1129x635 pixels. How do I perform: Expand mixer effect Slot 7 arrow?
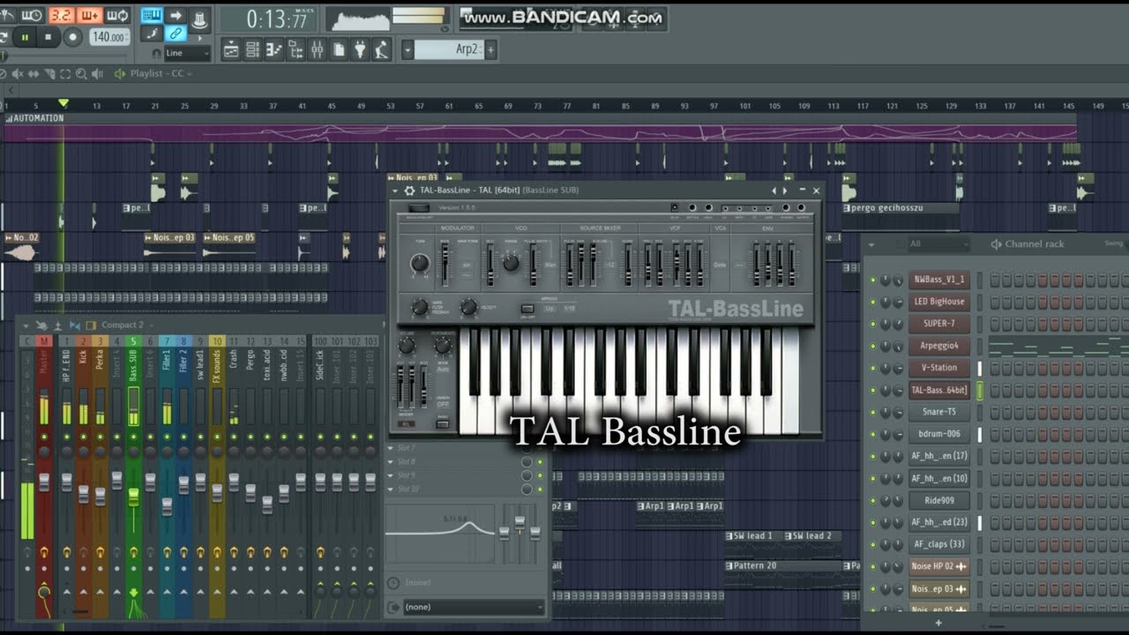pos(390,448)
